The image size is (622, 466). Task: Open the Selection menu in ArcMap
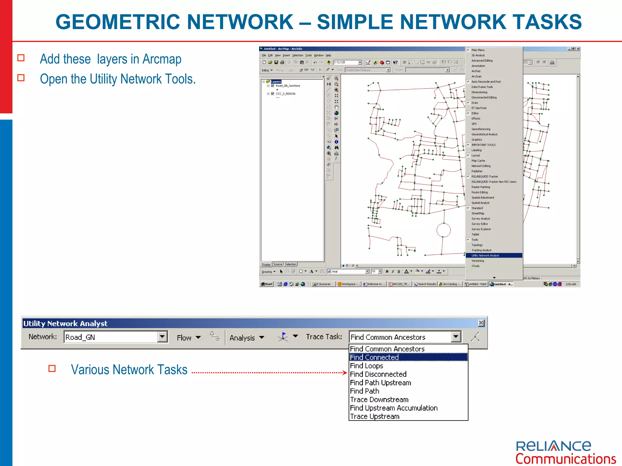click(x=298, y=55)
